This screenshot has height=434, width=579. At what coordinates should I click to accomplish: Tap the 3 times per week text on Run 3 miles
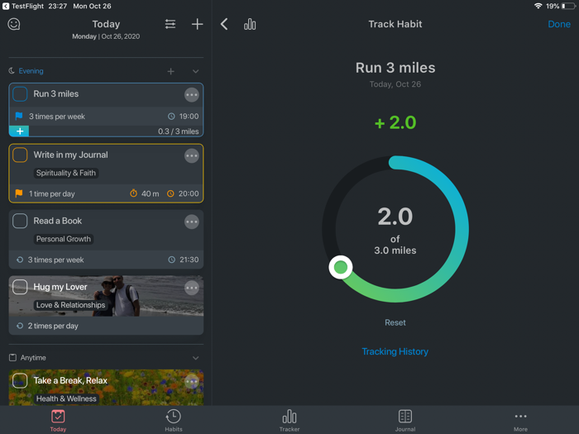(57, 117)
